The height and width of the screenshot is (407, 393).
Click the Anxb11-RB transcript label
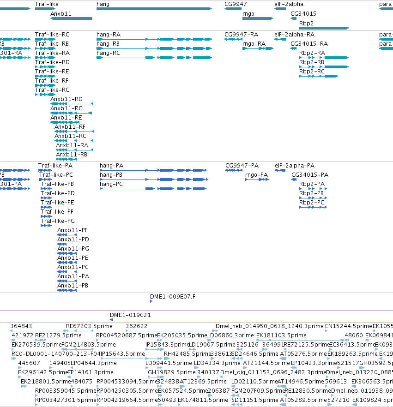coord(72,155)
